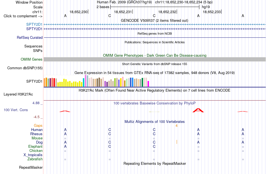Select the Human alignment row label
The height and width of the screenshot is (174, 266).
pyautogui.click(x=37, y=130)
